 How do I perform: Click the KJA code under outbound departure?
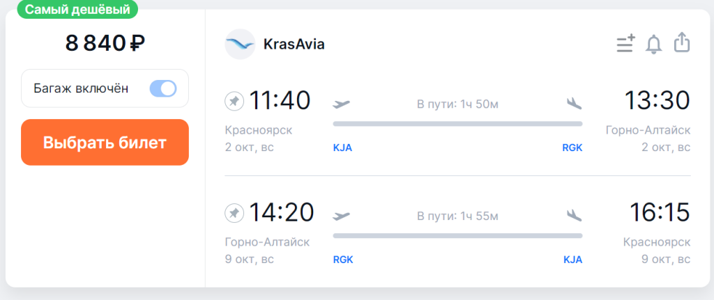point(342,148)
